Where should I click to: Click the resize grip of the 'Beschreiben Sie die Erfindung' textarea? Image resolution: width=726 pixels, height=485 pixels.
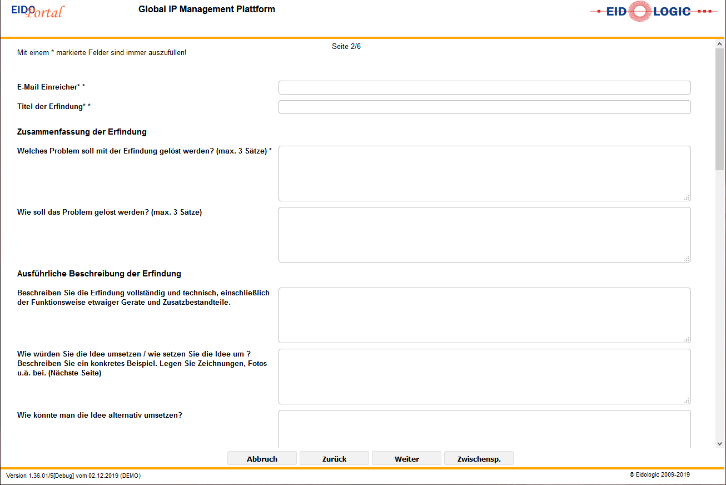click(687, 339)
